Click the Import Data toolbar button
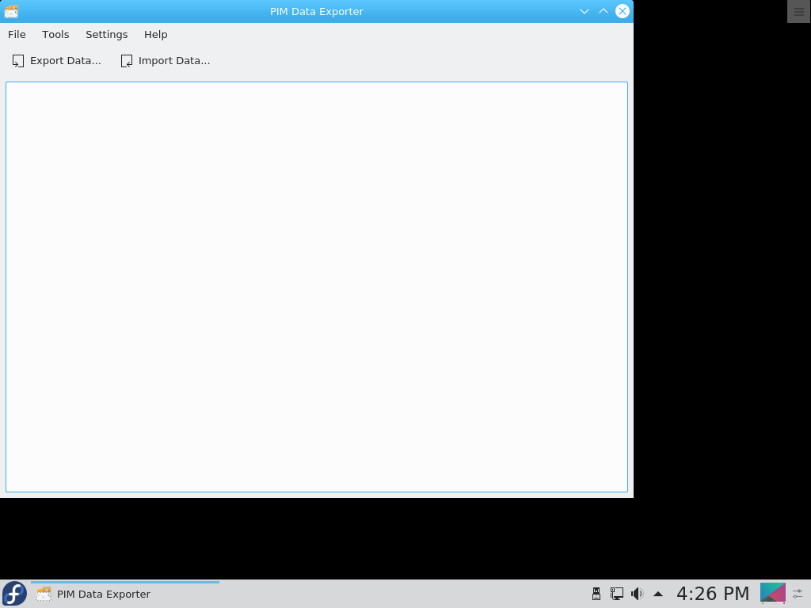This screenshot has height=608, width=811. tap(166, 61)
